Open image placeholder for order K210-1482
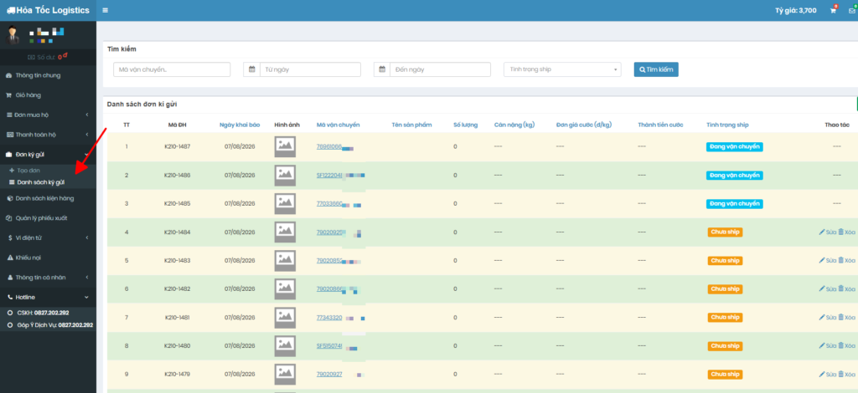 (x=285, y=288)
